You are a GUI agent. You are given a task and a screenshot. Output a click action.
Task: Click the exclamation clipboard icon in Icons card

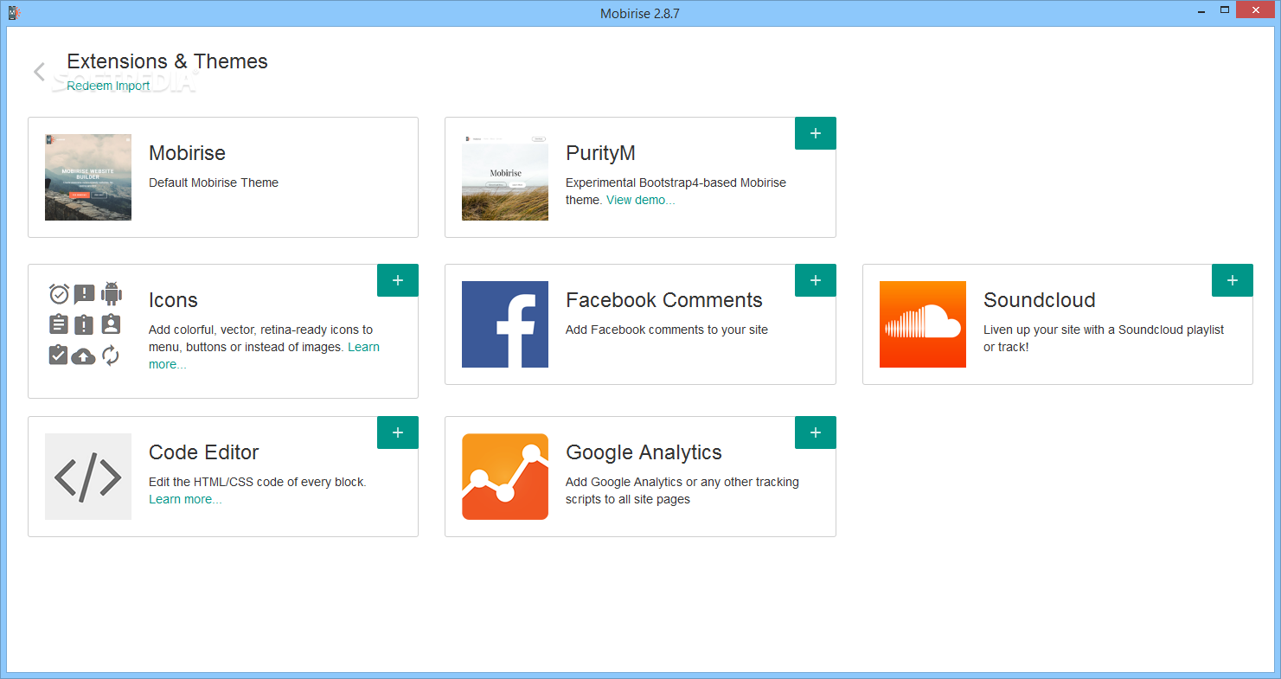click(x=84, y=324)
